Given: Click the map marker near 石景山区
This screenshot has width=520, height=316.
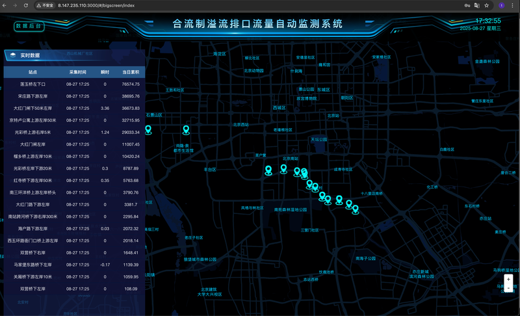Looking at the screenshot, I should 148,129.
